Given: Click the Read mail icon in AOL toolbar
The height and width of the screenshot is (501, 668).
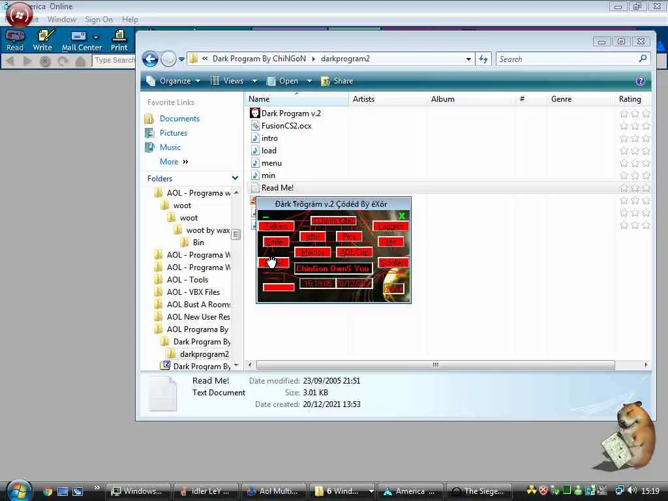Looking at the screenshot, I should point(15,40).
